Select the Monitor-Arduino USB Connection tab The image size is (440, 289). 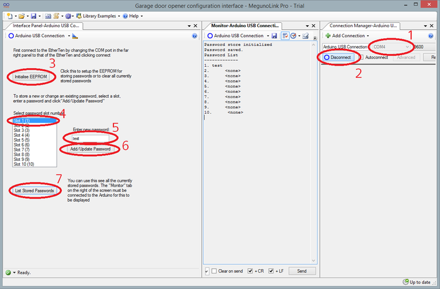[x=244, y=26]
